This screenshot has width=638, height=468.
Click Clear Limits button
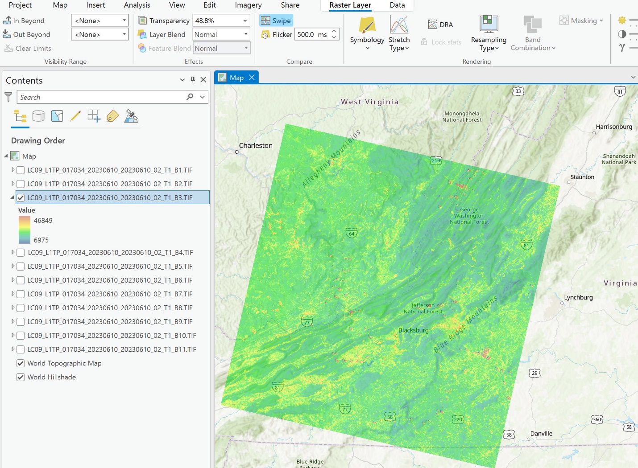click(28, 48)
